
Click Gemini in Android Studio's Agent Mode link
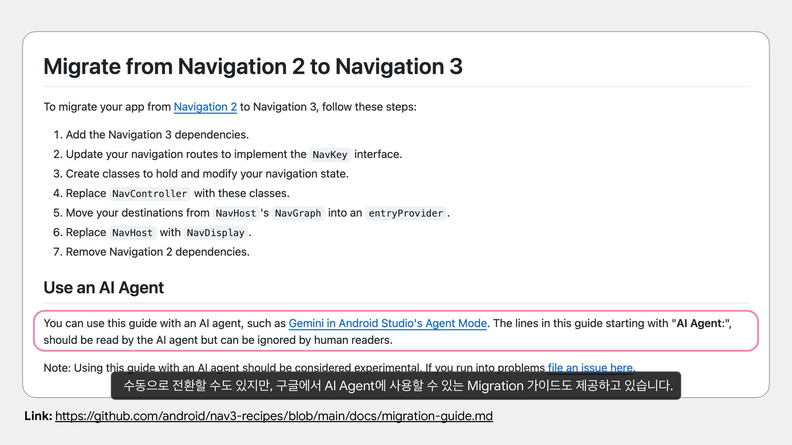[387, 323]
